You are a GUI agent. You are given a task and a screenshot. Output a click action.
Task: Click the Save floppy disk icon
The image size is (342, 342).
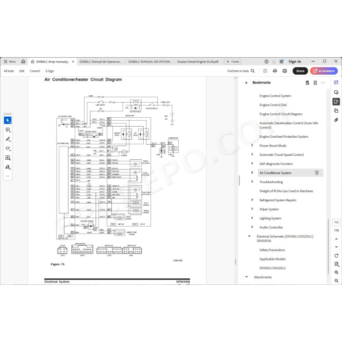(x=265, y=71)
